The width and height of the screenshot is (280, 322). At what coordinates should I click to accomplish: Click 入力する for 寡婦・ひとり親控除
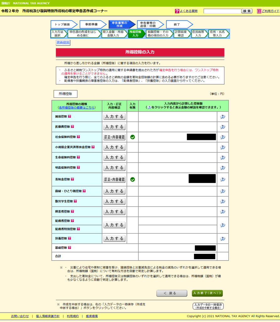click(x=114, y=191)
